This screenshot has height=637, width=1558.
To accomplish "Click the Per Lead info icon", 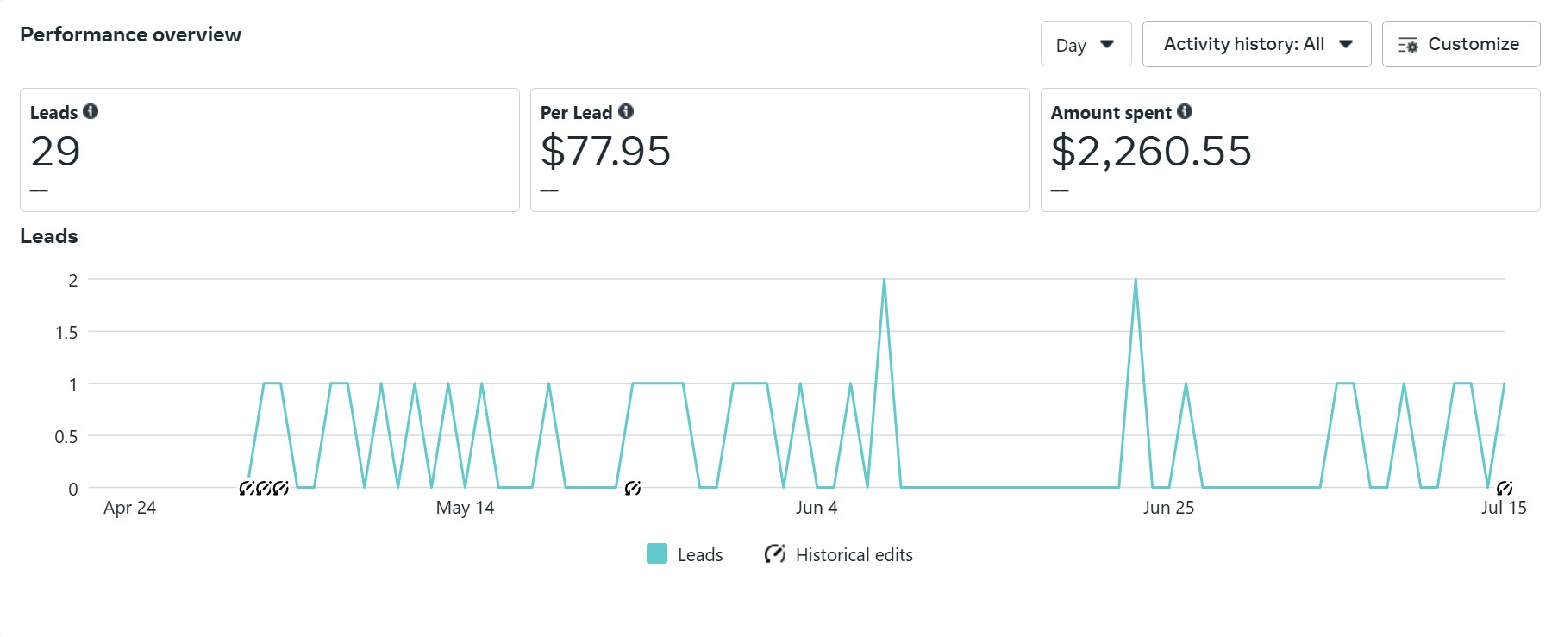I will coord(626,111).
